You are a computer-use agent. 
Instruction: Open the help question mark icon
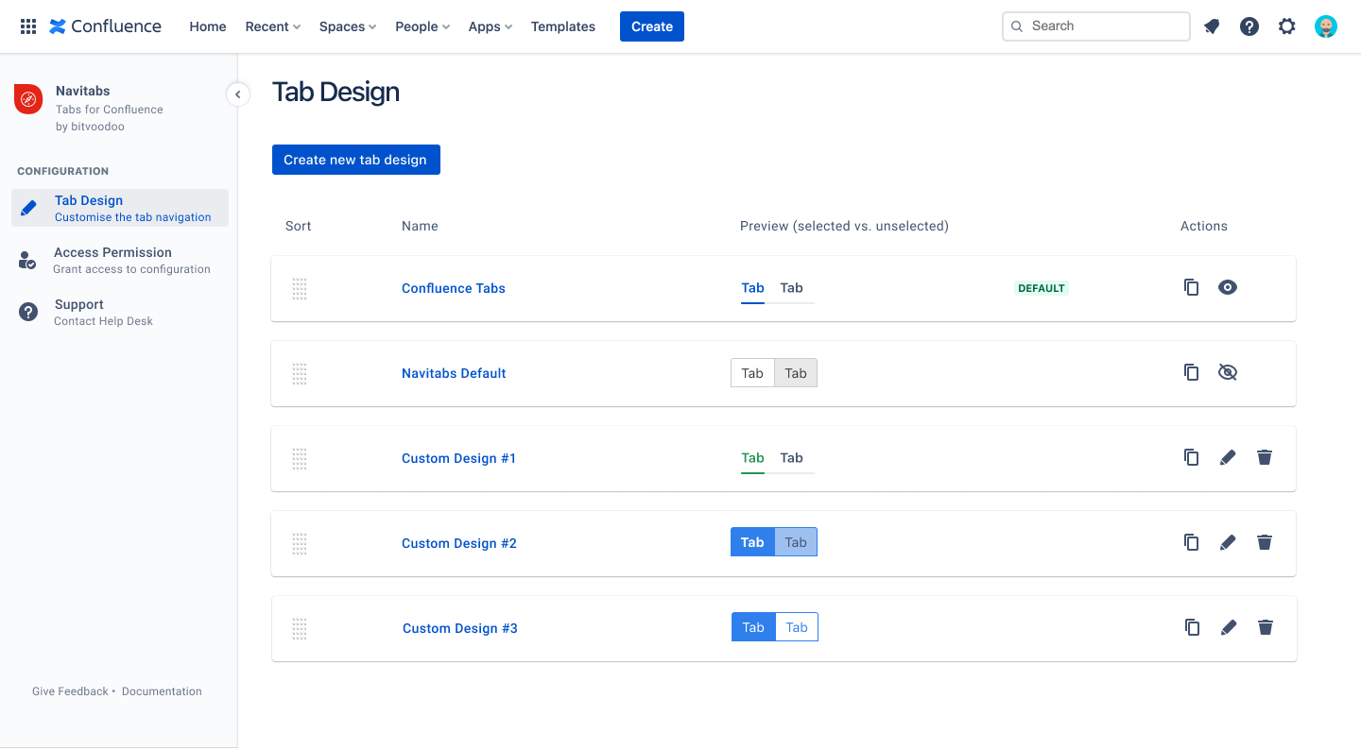coord(1249,26)
